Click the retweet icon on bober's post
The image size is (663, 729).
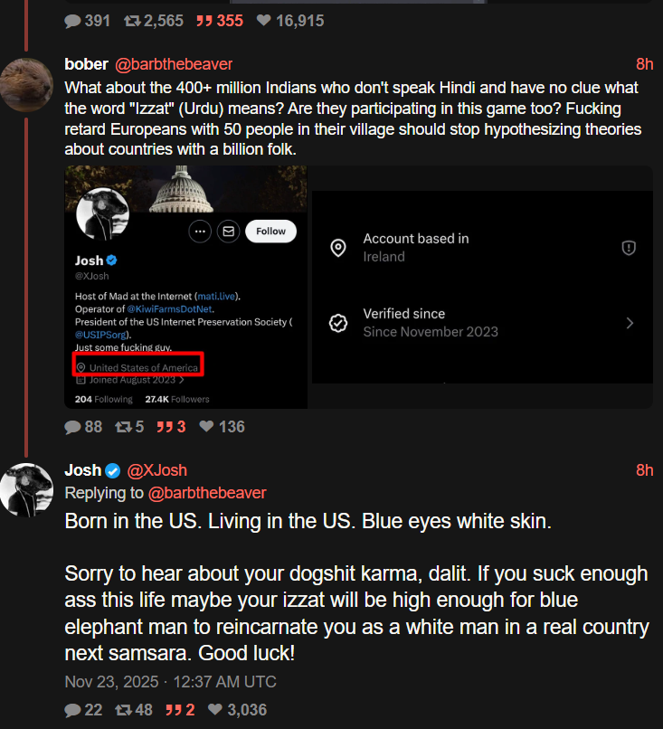pos(122,427)
